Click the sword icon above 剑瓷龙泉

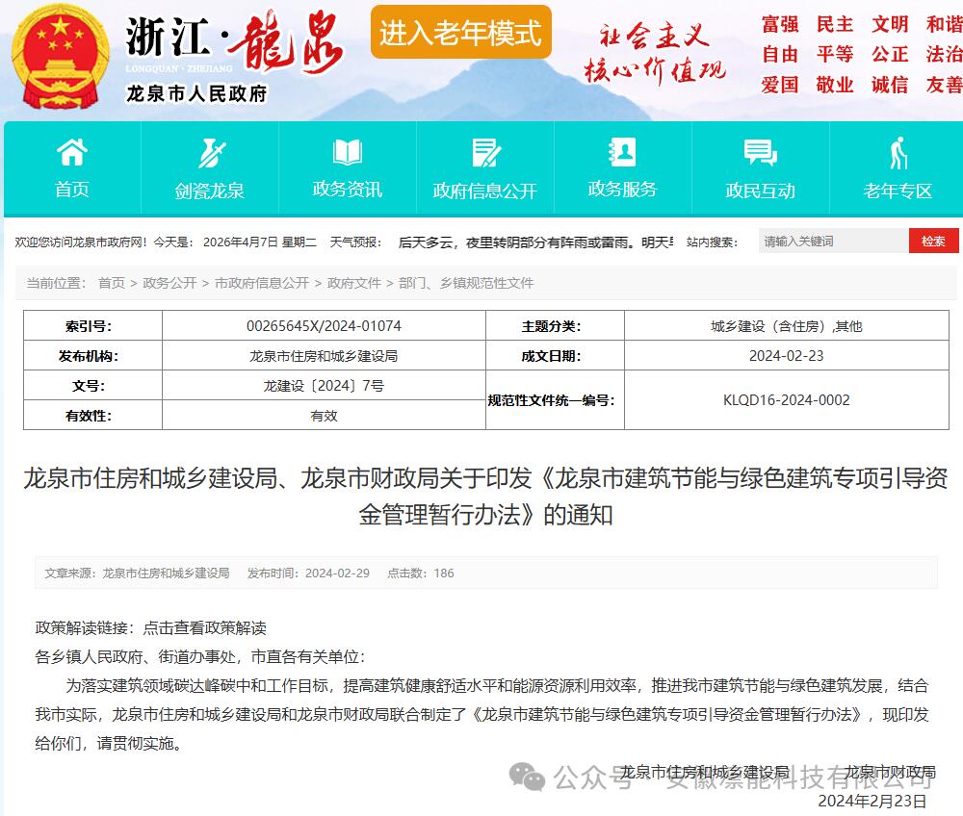pyautogui.click(x=210, y=153)
